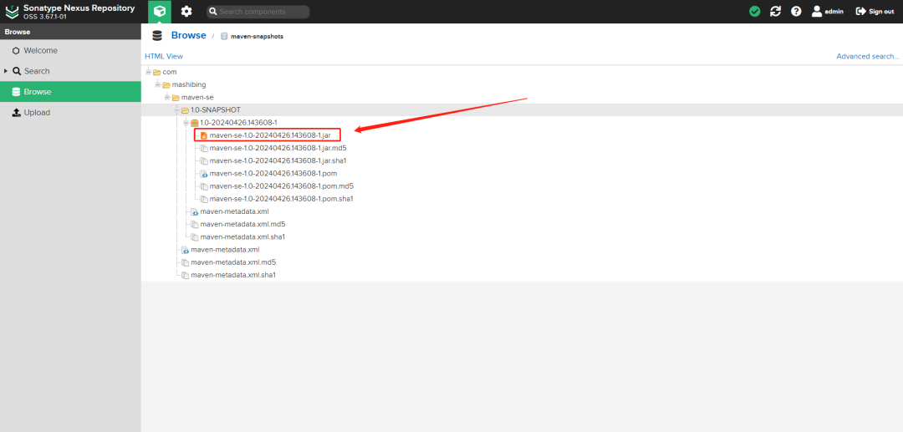The height and width of the screenshot is (432, 903).
Task: Click the 1.0-SNAPSHOT folder icon
Action: click(185, 109)
